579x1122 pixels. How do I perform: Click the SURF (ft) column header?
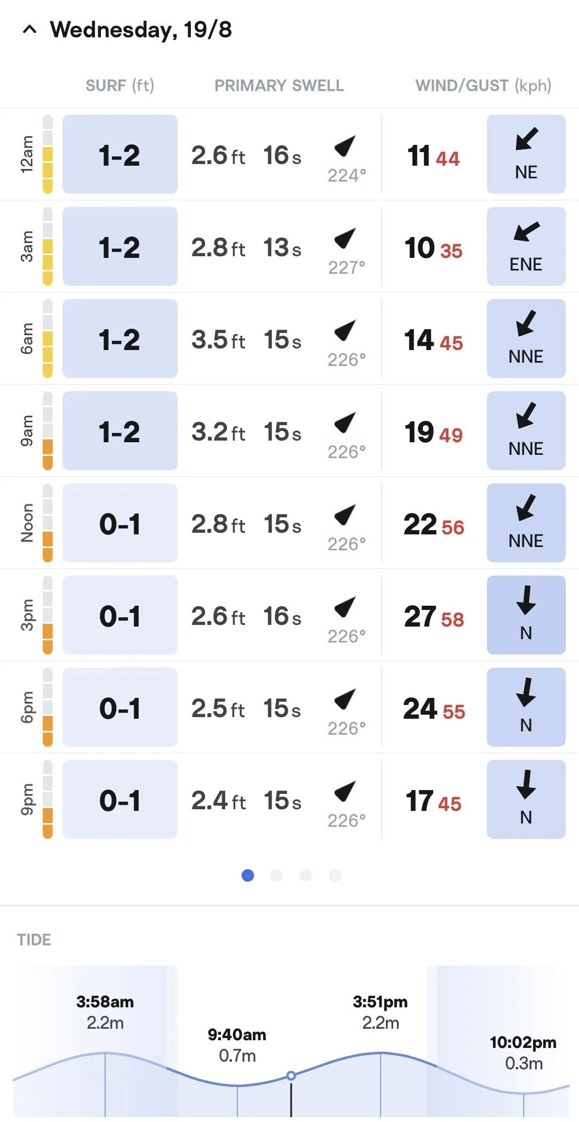120,86
